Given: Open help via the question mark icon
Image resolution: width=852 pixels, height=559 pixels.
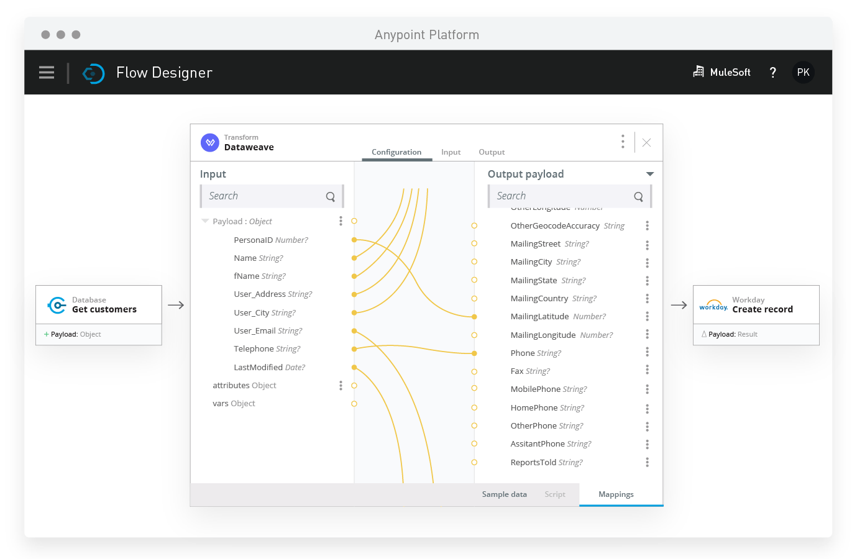Looking at the screenshot, I should tap(772, 72).
